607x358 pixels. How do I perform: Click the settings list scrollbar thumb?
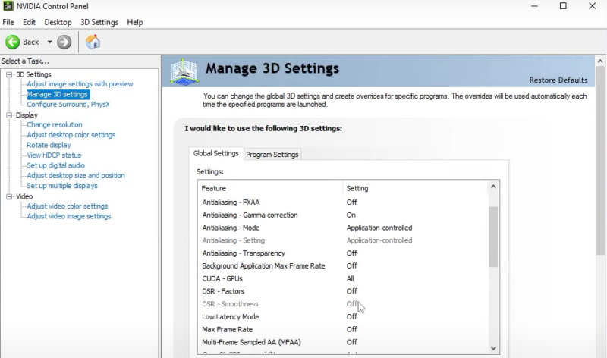click(493, 237)
